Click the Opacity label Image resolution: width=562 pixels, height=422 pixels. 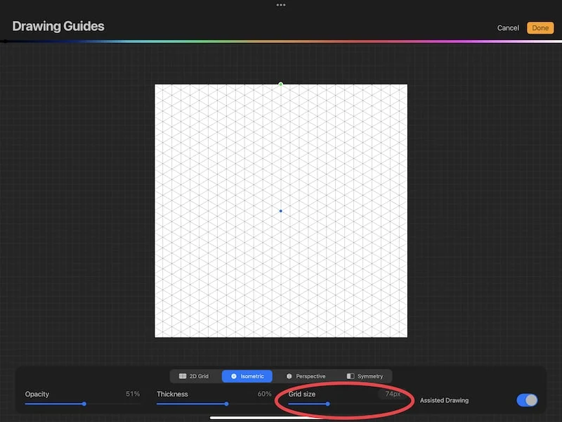click(37, 394)
